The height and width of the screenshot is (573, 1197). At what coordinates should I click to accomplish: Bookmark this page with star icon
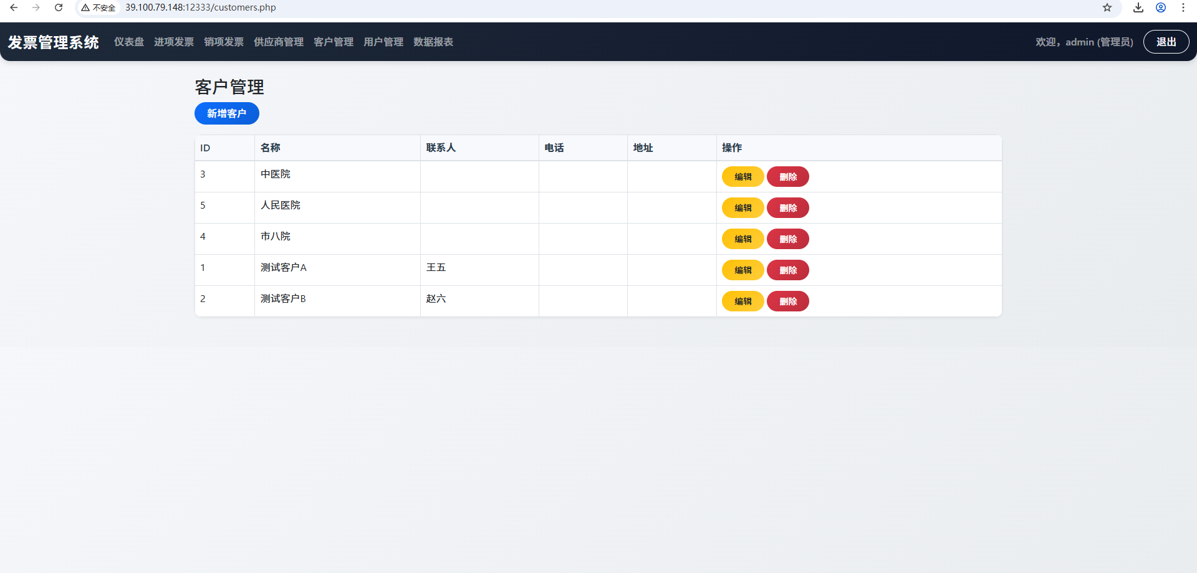click(x=1107, y=7)
